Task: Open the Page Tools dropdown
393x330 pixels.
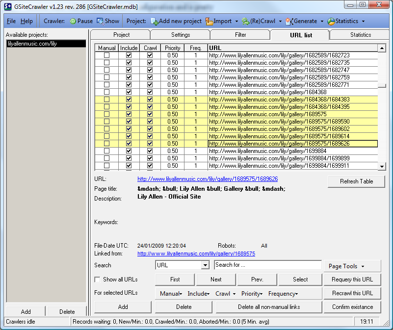Action: (352, 266)
